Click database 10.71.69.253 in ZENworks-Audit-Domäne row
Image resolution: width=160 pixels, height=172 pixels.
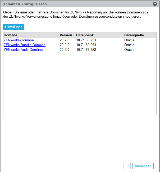(x=86, y=50)
